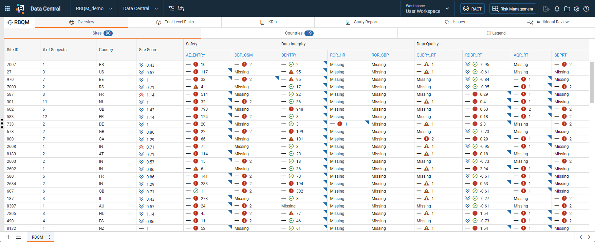Viewport: 595px width, 242px height.
Task: Switch to Trial Level Risks tab
Action: pyautogui.click(x=175, y=22)
